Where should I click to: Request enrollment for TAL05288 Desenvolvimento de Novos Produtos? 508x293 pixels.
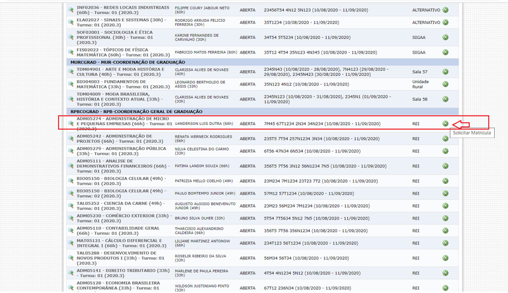click(x=445, y=259)
